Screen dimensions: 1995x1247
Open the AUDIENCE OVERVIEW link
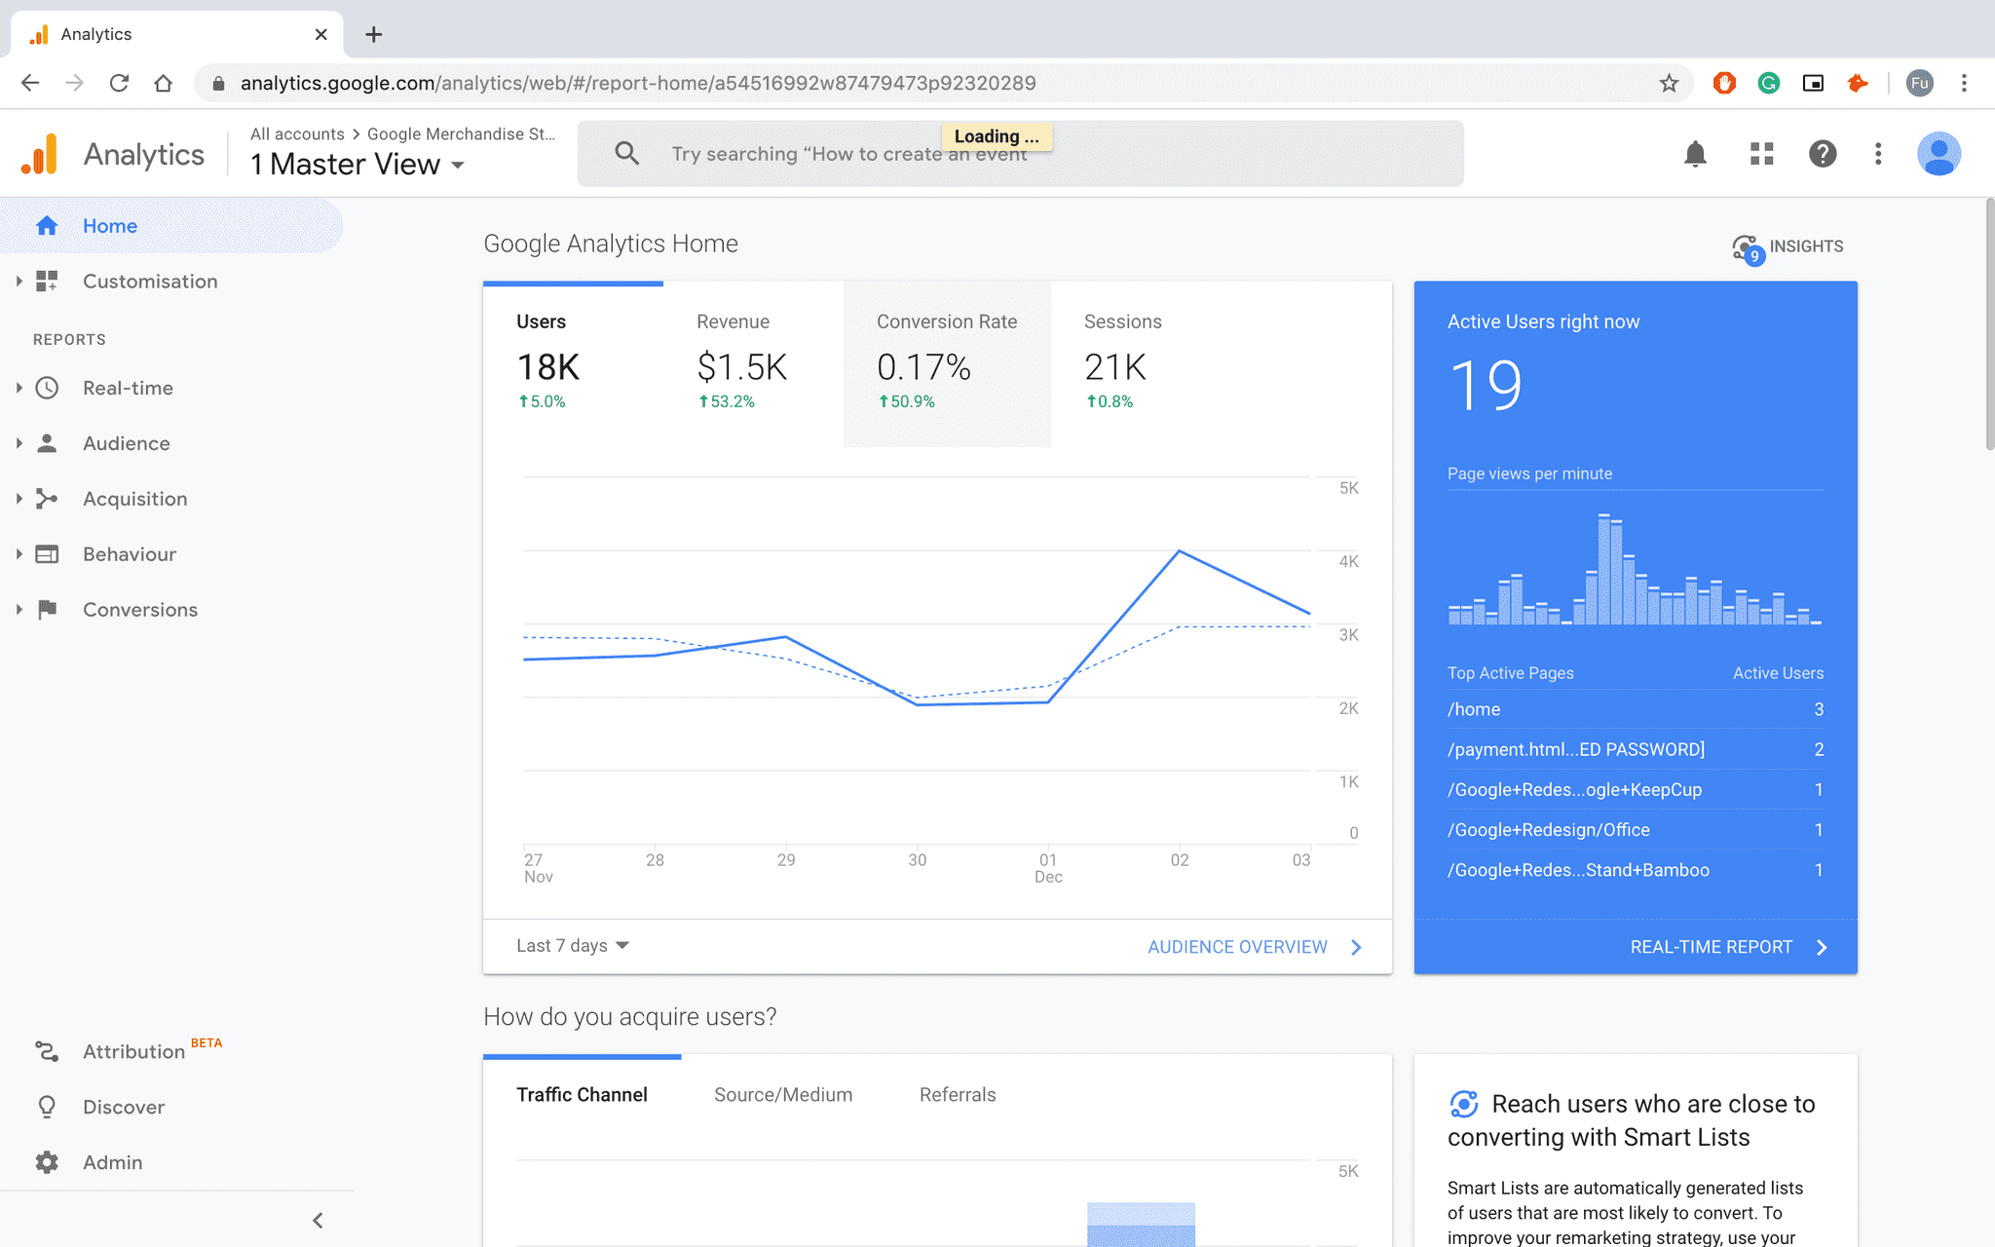tap(1255, 947)
